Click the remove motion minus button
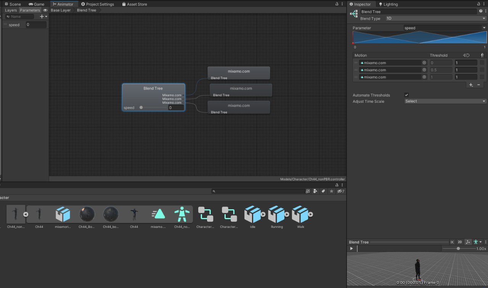The image size is (488, 288). [x=479, y=85]
